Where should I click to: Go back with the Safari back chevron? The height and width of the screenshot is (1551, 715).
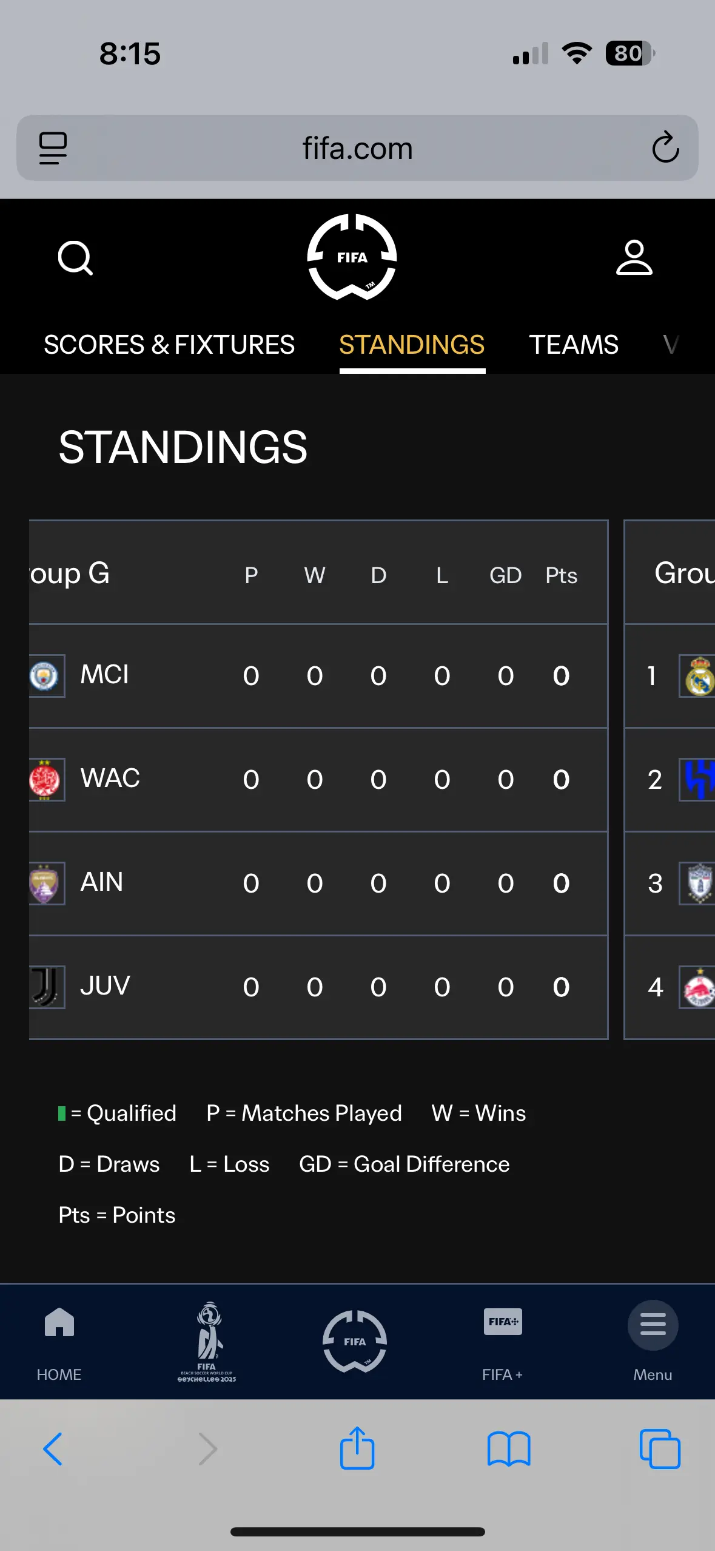point(53,1449)
